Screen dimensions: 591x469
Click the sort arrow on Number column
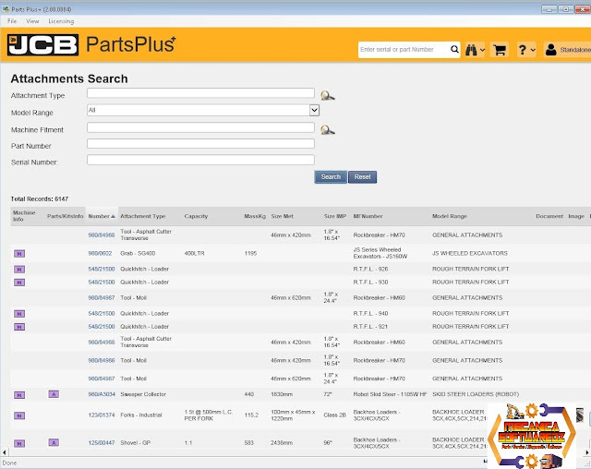[x=113, y=216]
